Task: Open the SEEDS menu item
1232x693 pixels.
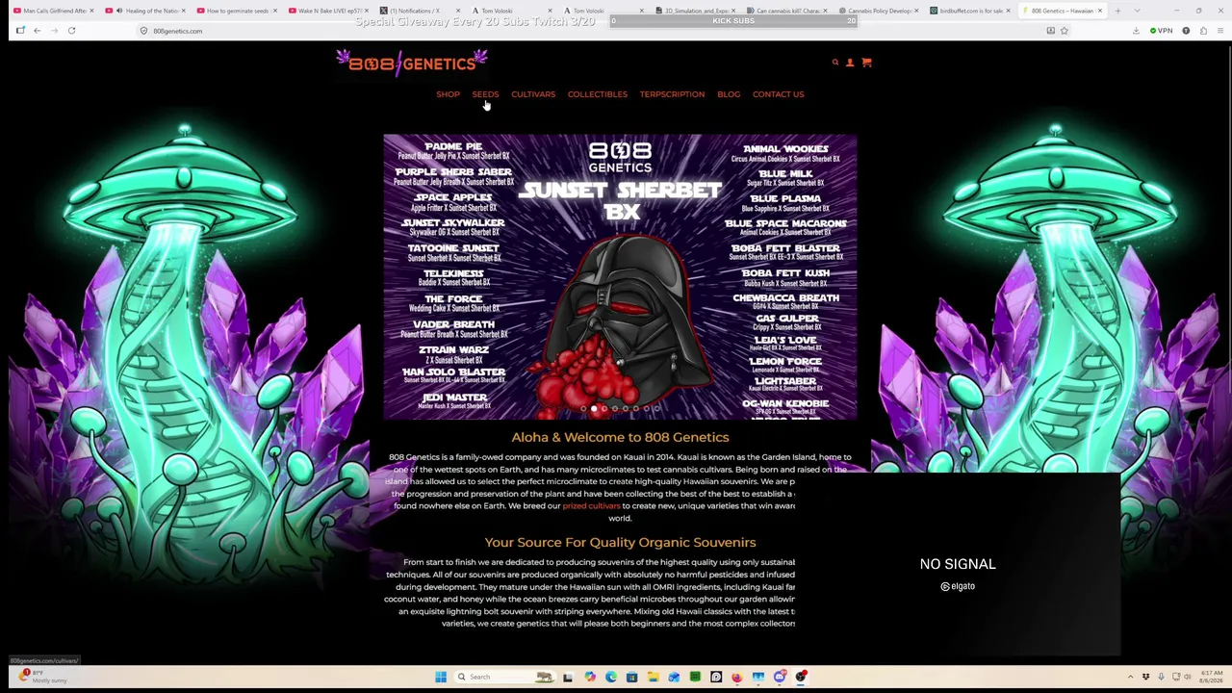Action: click(485, 94)
